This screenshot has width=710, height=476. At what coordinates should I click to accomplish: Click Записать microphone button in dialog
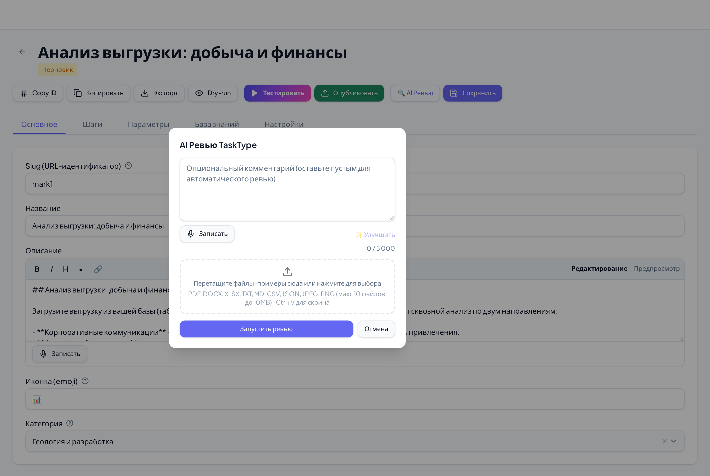click(207, 234)
